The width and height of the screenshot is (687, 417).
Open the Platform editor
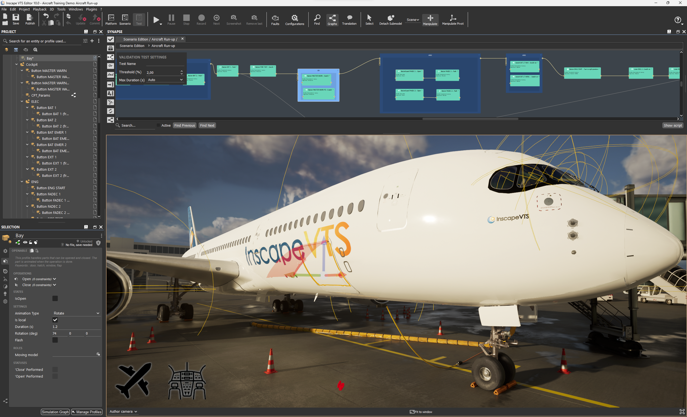(111, 20)
